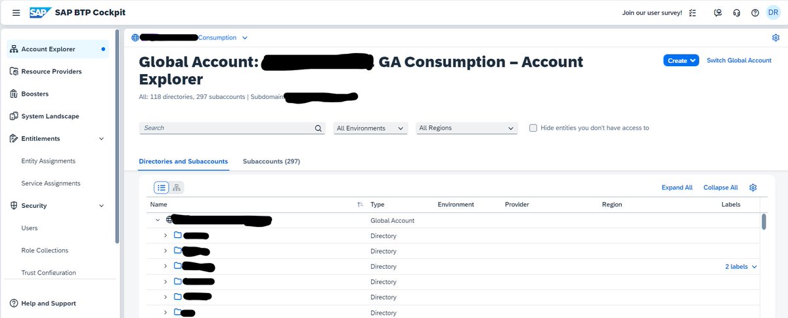Open the Create button dropdown arrow
Screen dimensions: 788x318
(693, 61)
